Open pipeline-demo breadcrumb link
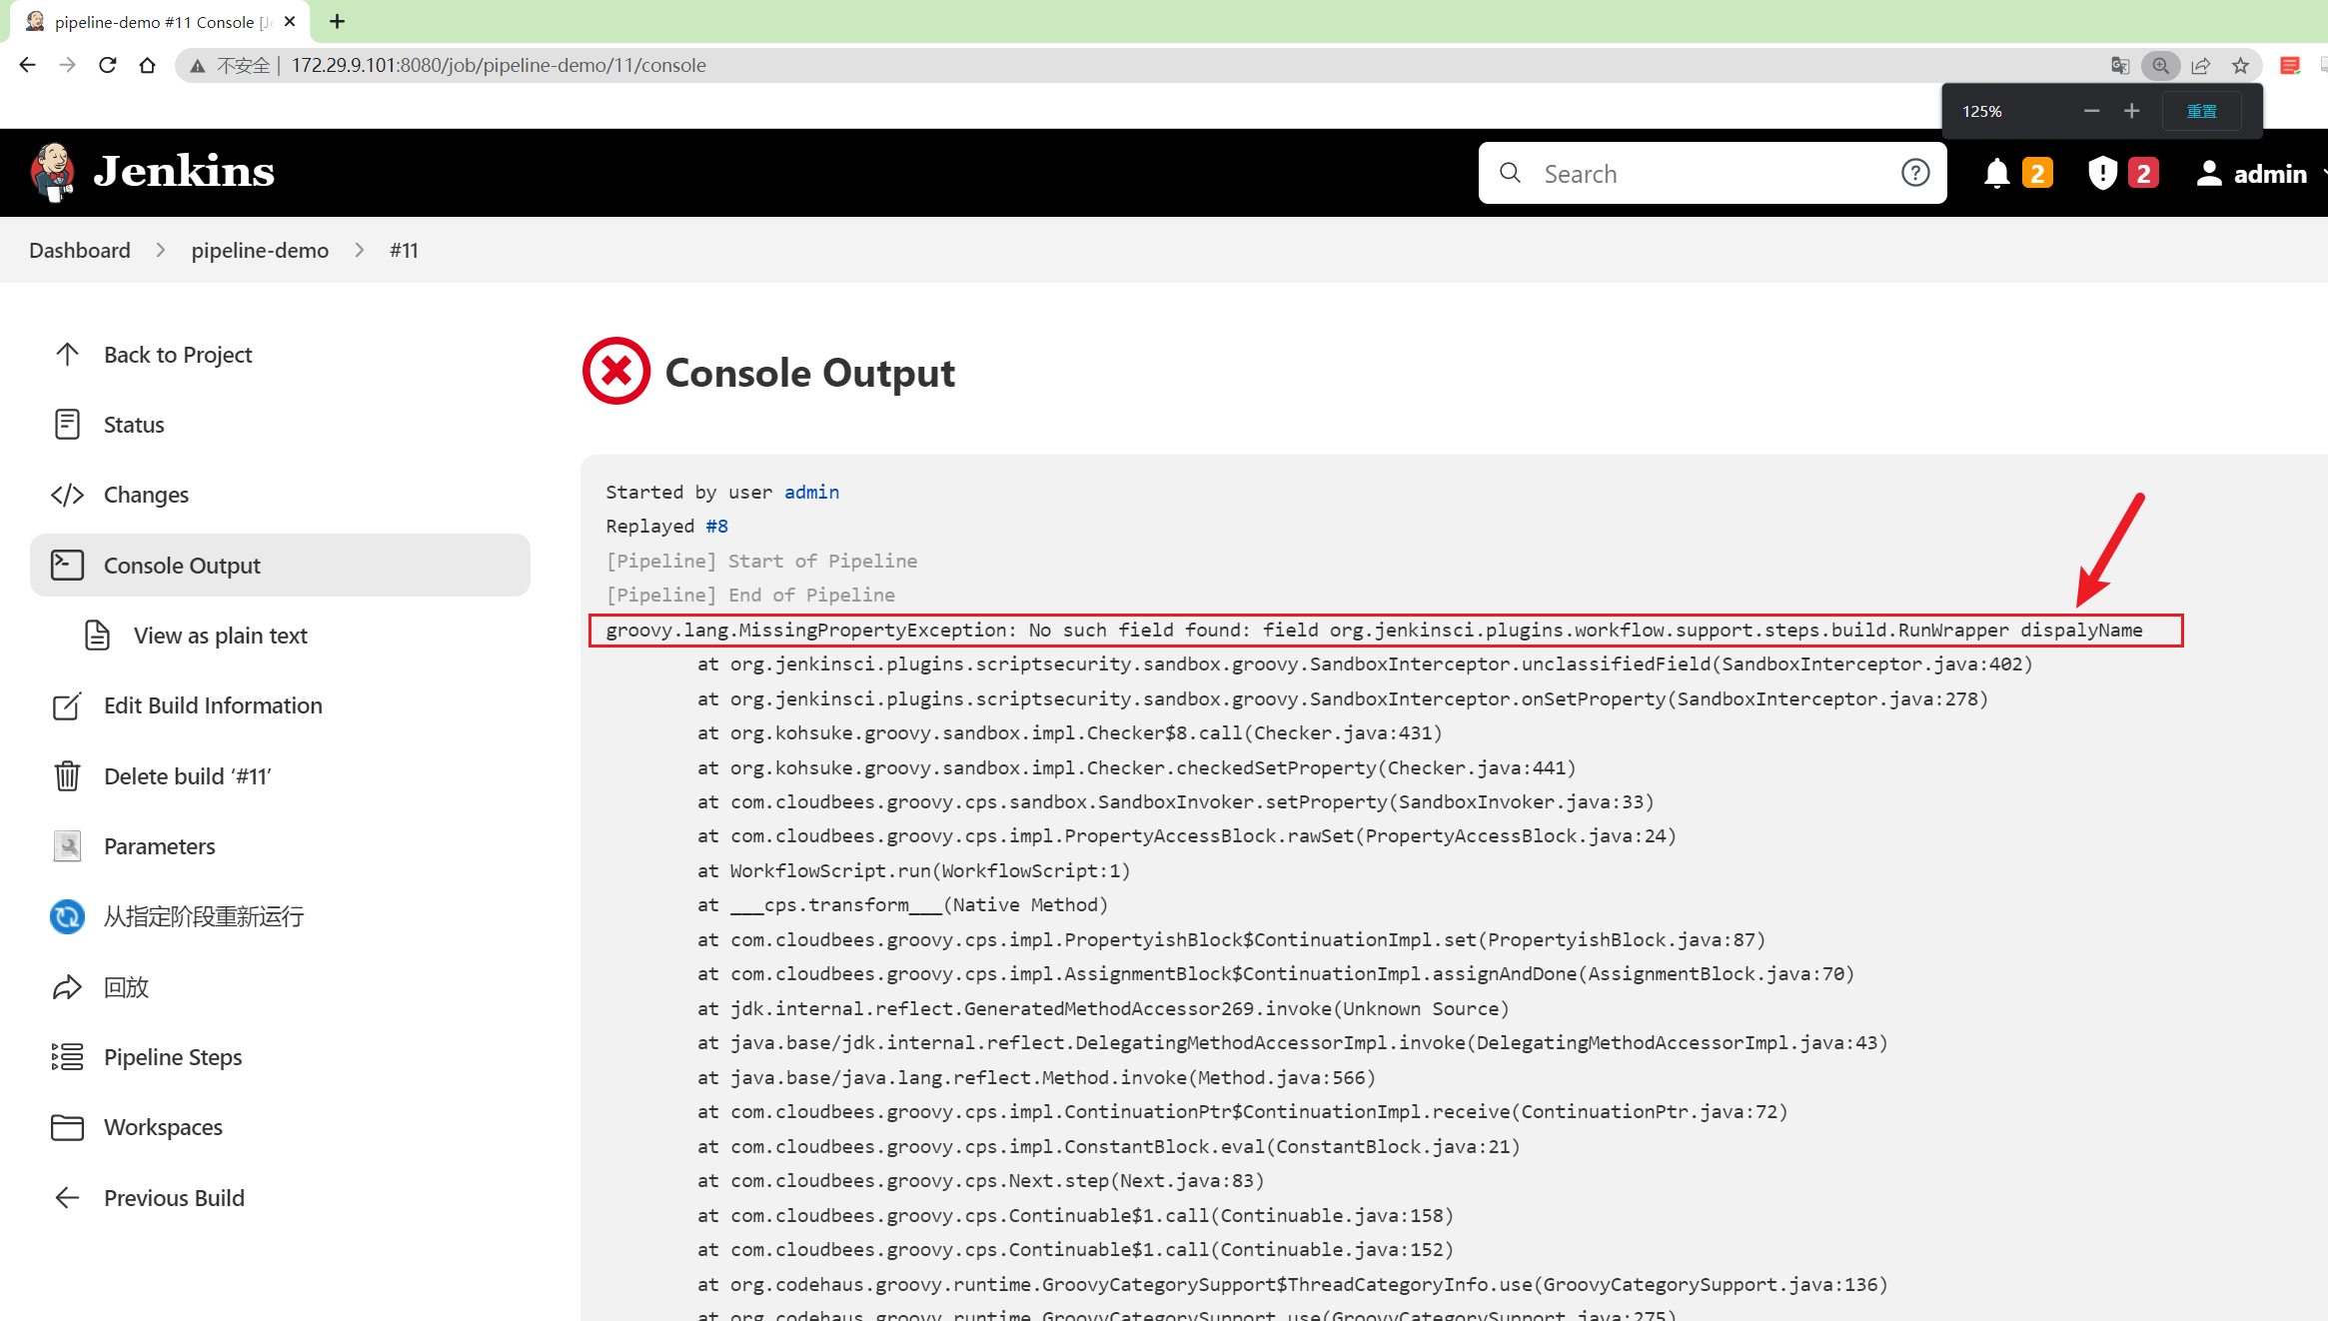 coord(260,250)
